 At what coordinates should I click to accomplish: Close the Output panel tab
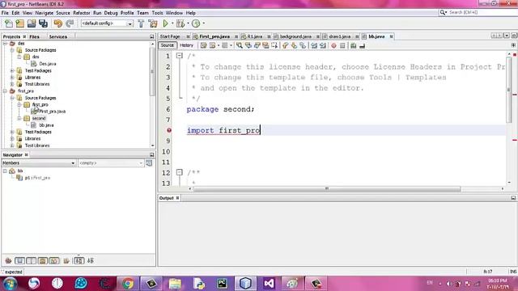pyautogui.click(x=178, y=198)
